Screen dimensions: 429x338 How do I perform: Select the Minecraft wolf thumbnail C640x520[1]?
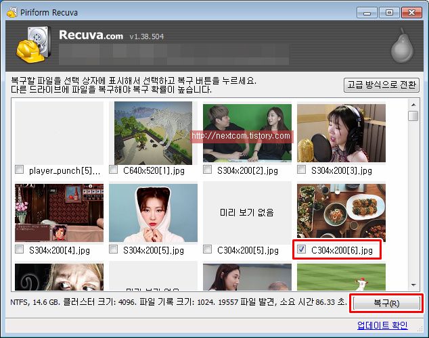[x=153, y=133]
